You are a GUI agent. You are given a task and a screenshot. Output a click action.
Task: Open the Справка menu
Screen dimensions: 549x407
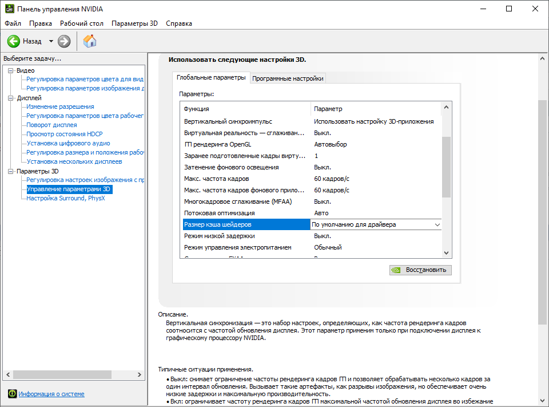pos(179,23)
